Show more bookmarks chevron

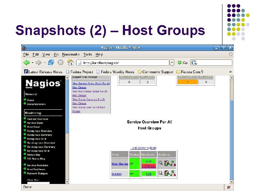231,72
